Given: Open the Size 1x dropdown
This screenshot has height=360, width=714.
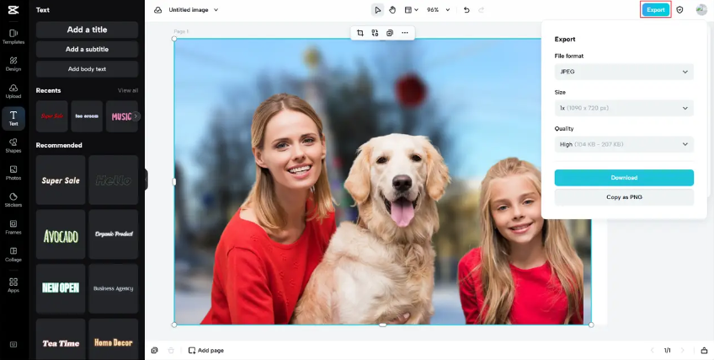Looking at the screenshot, I should [x=624, y=108].
